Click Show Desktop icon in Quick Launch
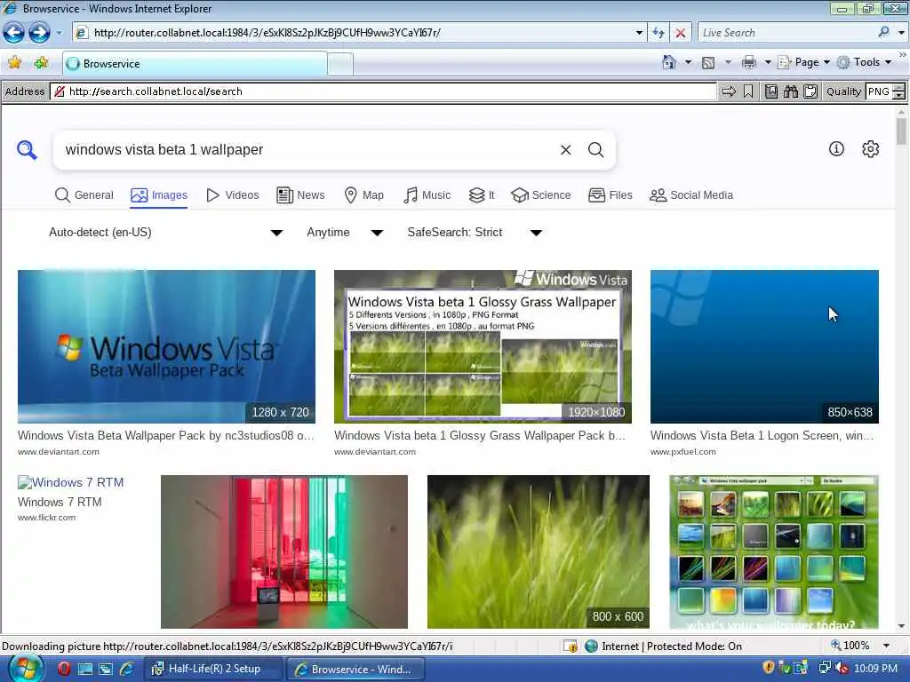 (x=85, y=669)
